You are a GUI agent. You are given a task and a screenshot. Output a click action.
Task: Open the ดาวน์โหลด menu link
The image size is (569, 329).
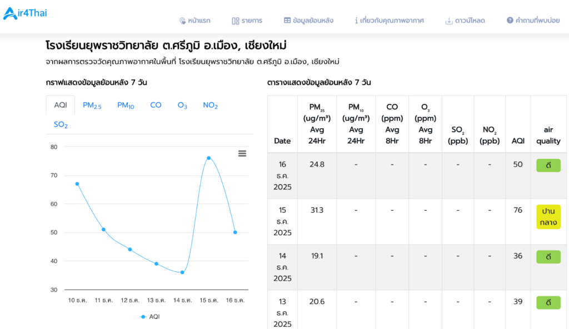pyautogui.click(x=470, y=21)
